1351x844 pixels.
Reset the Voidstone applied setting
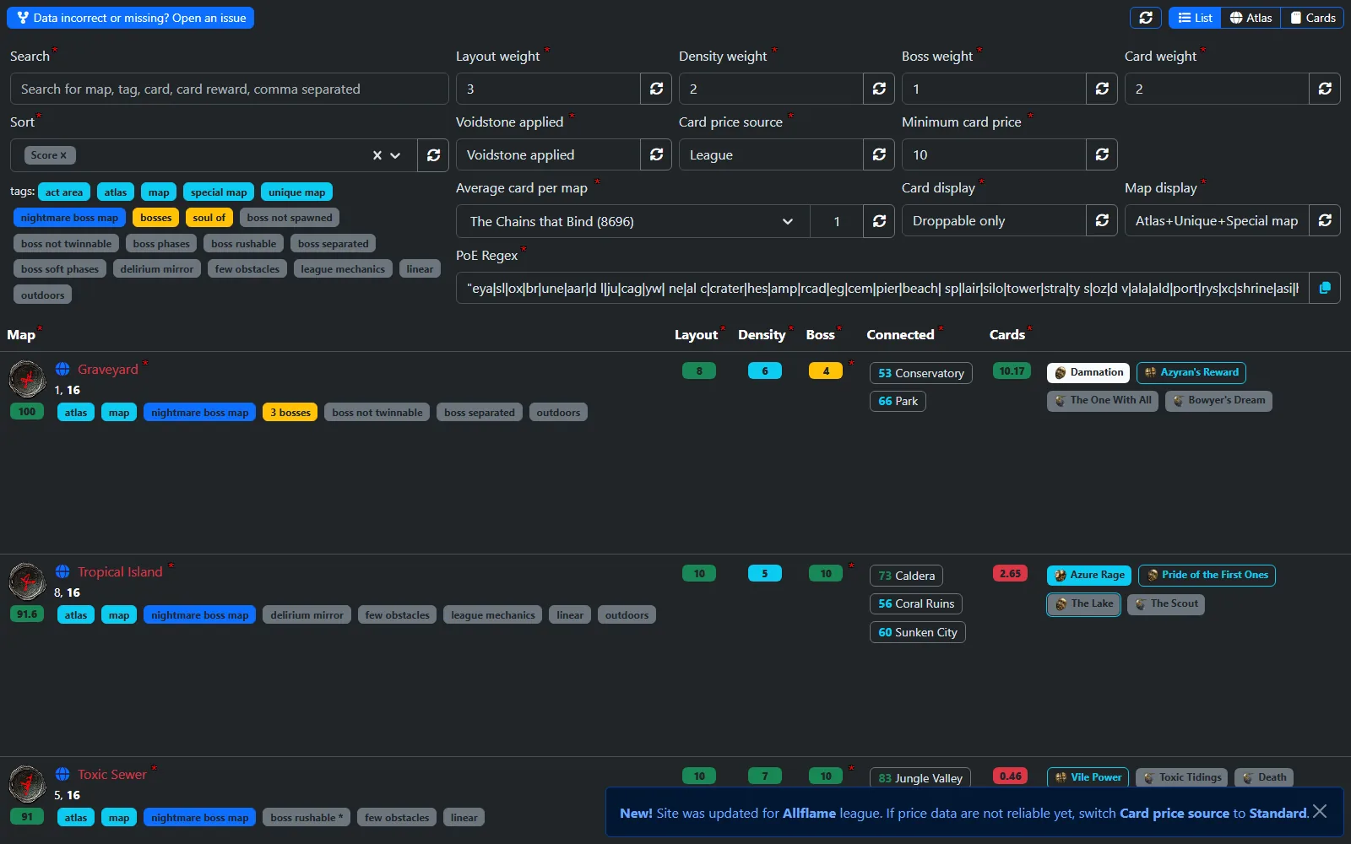click(656, 154)
